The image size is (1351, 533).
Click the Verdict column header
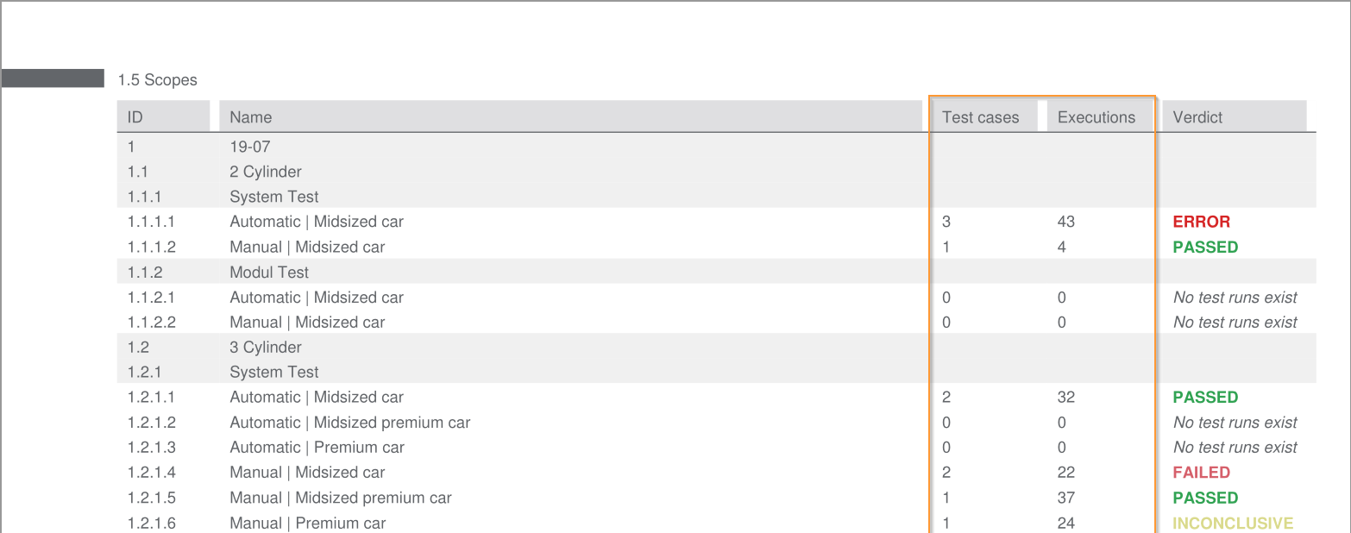click(x=1197, y=117)
